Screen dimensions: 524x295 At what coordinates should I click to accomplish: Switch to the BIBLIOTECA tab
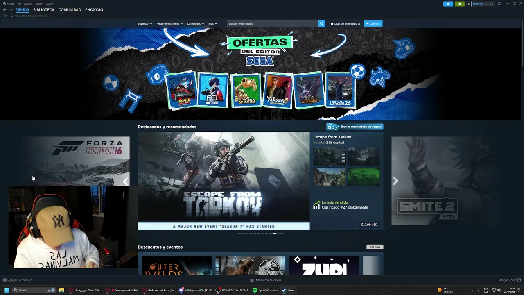pos(44,10)
